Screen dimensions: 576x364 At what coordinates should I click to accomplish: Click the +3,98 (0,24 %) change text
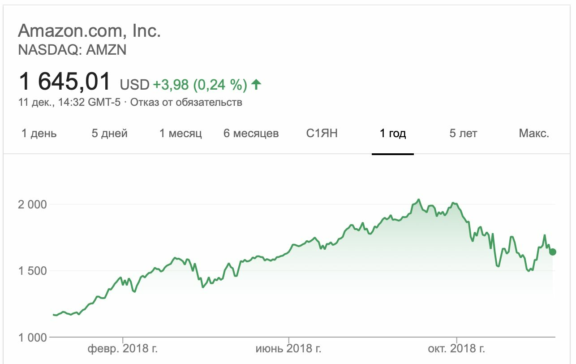(x=200, y=85)
